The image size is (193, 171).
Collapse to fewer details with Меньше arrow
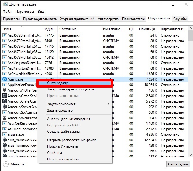[6, 164]
